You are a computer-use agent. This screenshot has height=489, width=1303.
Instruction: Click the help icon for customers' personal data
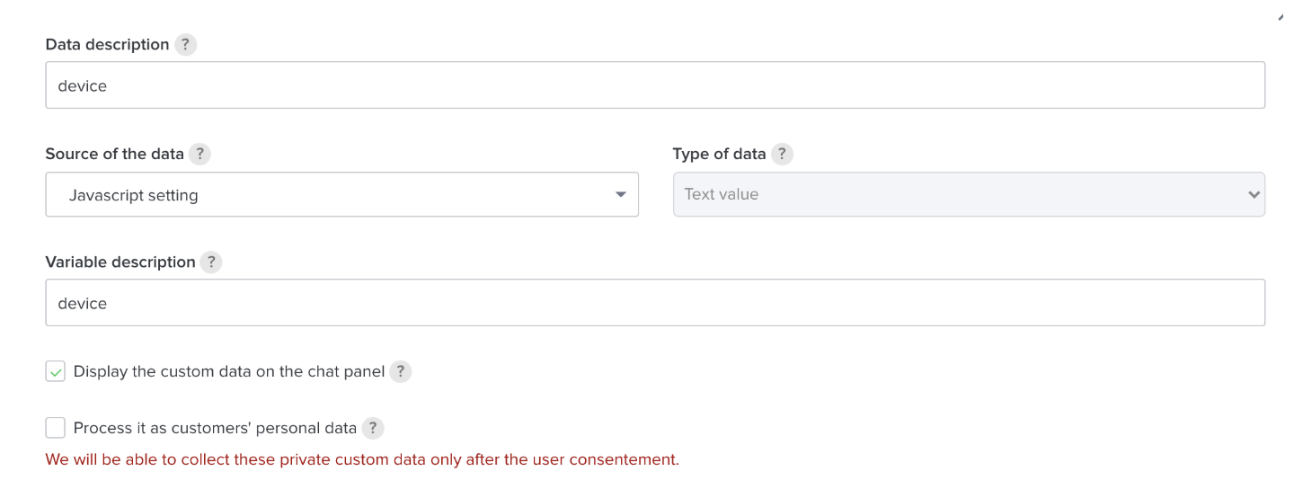coord(373,428)
